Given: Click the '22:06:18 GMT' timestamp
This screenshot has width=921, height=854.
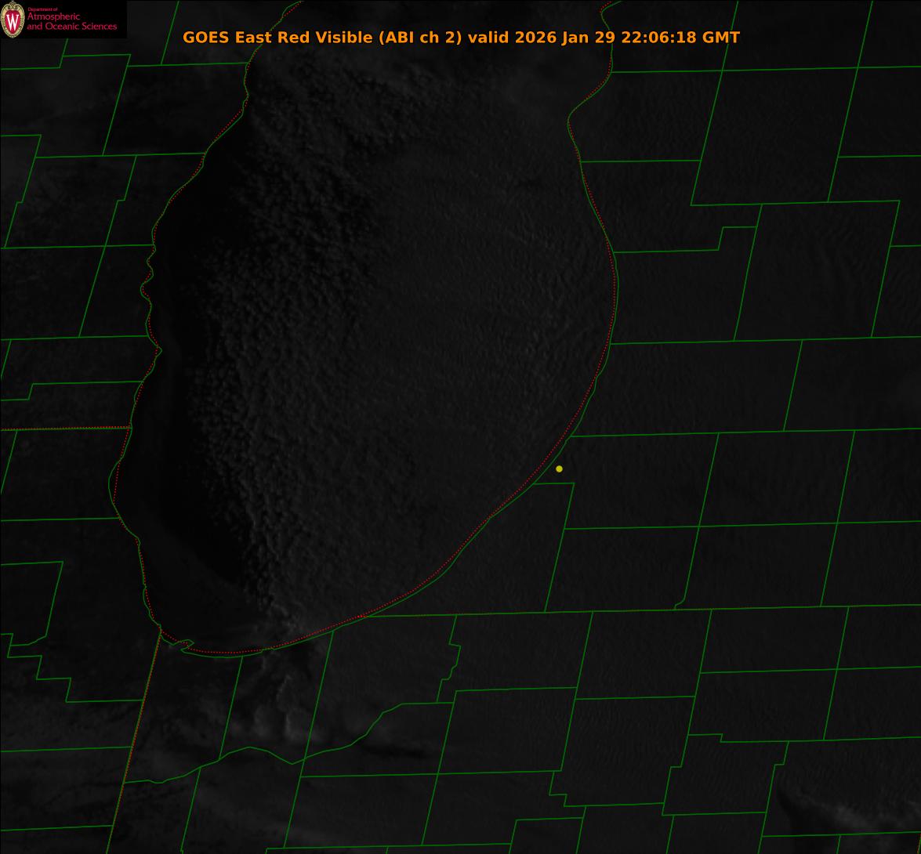Looking at the screenshot, I should pos(680,38).
